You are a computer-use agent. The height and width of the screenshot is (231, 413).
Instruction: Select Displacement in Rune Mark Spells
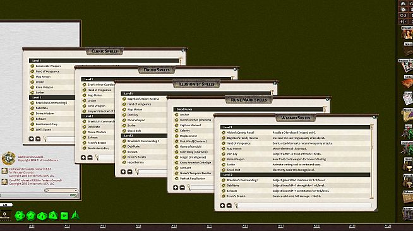click(188, 136)
